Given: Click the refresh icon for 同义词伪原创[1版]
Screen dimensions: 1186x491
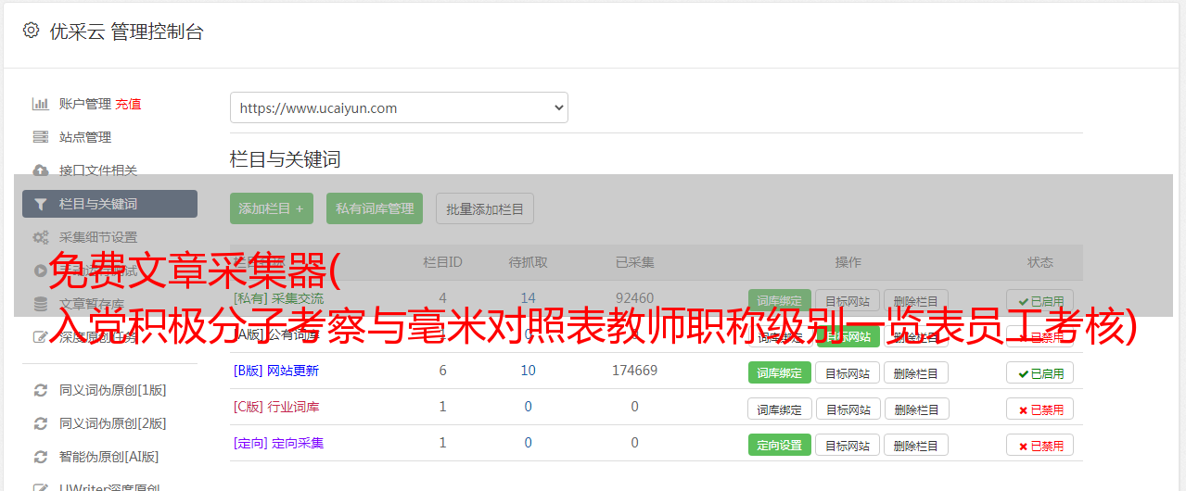Looking at the screenshot, I should click(x=41, y=390).
